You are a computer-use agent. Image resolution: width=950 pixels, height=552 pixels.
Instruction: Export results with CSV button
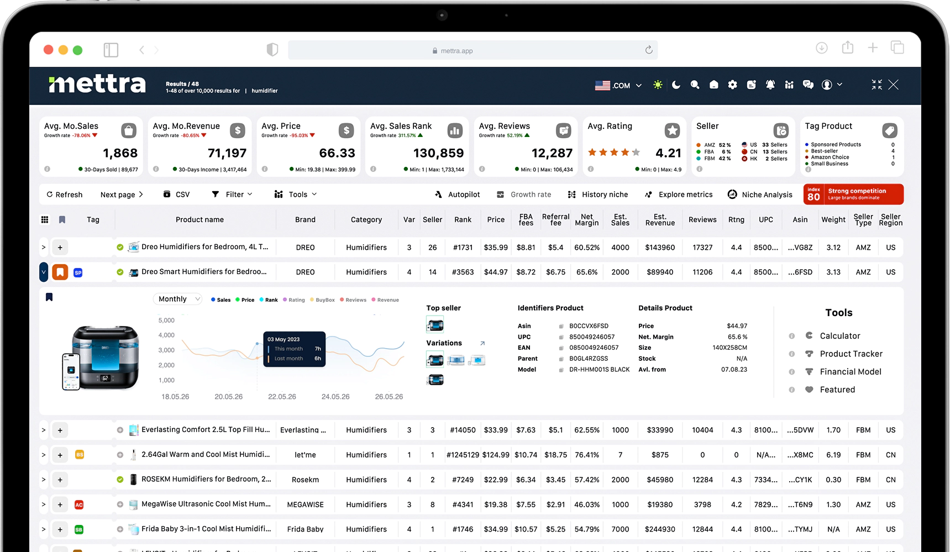[x=176, y=194]
